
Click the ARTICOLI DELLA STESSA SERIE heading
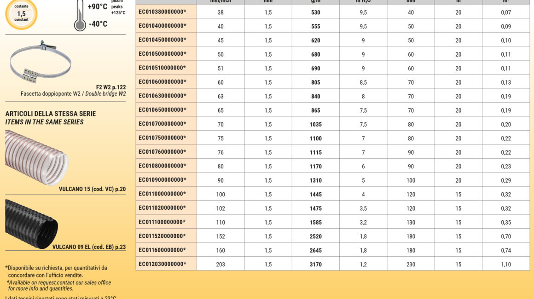51,114
